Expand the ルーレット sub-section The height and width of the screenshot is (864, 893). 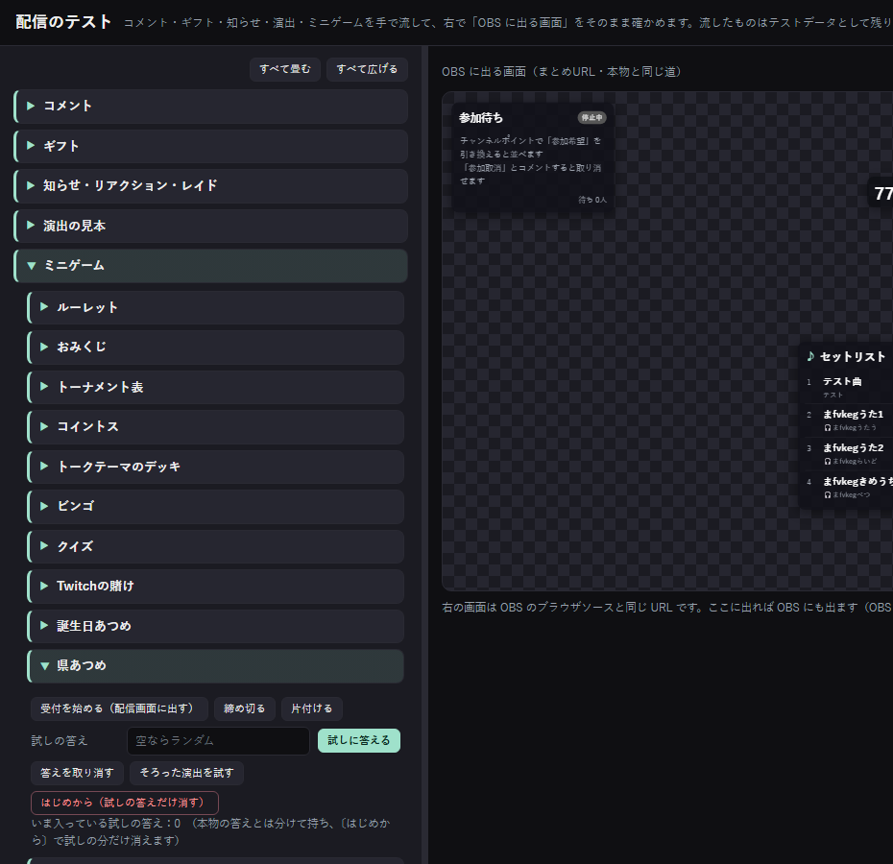(x=216, y=307)
